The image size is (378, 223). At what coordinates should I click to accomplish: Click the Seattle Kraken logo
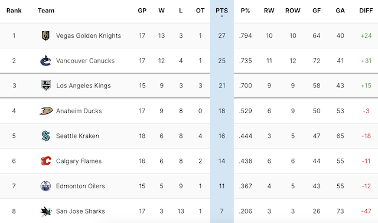45,136
